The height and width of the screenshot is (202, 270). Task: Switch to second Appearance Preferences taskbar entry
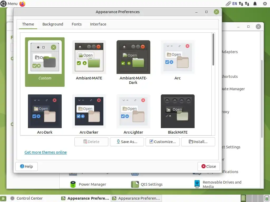click(136, 198)
